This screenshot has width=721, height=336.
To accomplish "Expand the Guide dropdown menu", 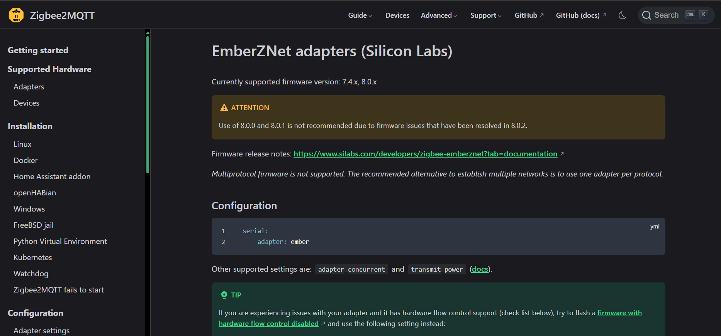I will [360, 15].
